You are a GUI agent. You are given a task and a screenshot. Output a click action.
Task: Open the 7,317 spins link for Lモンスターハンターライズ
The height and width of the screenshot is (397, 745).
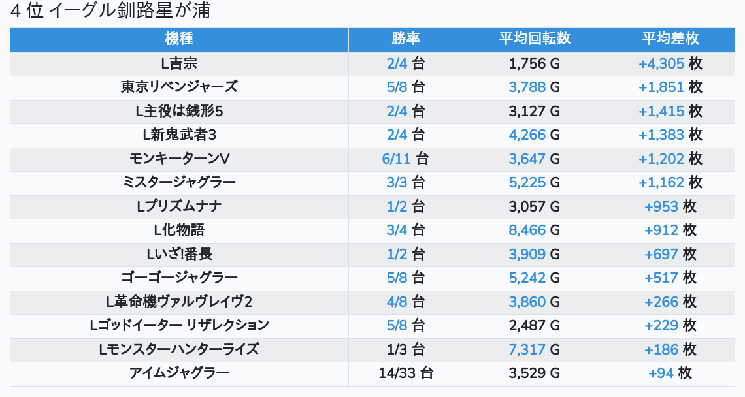(527, 349)
